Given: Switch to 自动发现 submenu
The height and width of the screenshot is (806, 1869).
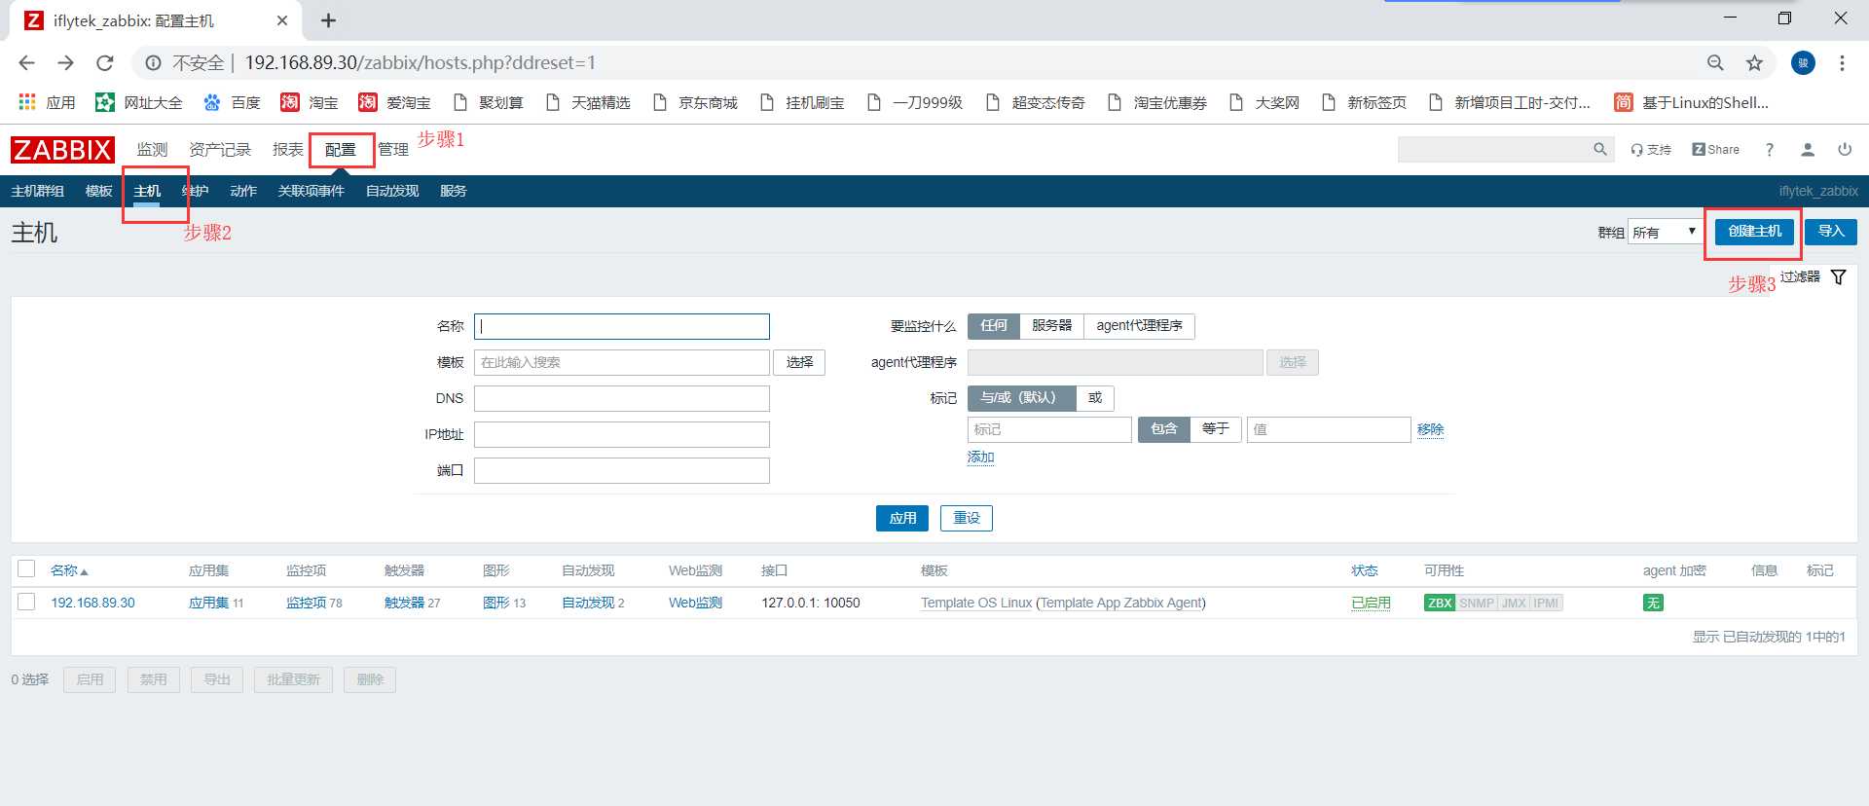Looking at the screenshot, I should point(392,191).
